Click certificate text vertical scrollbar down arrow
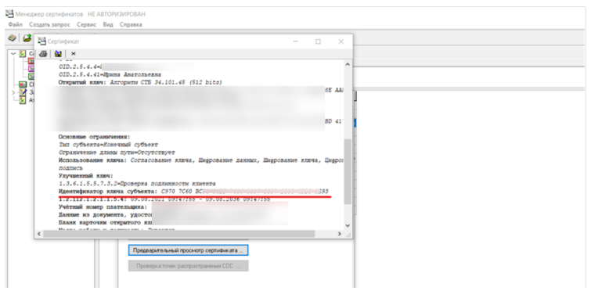This screenshot has width=591, height=298. point(348,225)
